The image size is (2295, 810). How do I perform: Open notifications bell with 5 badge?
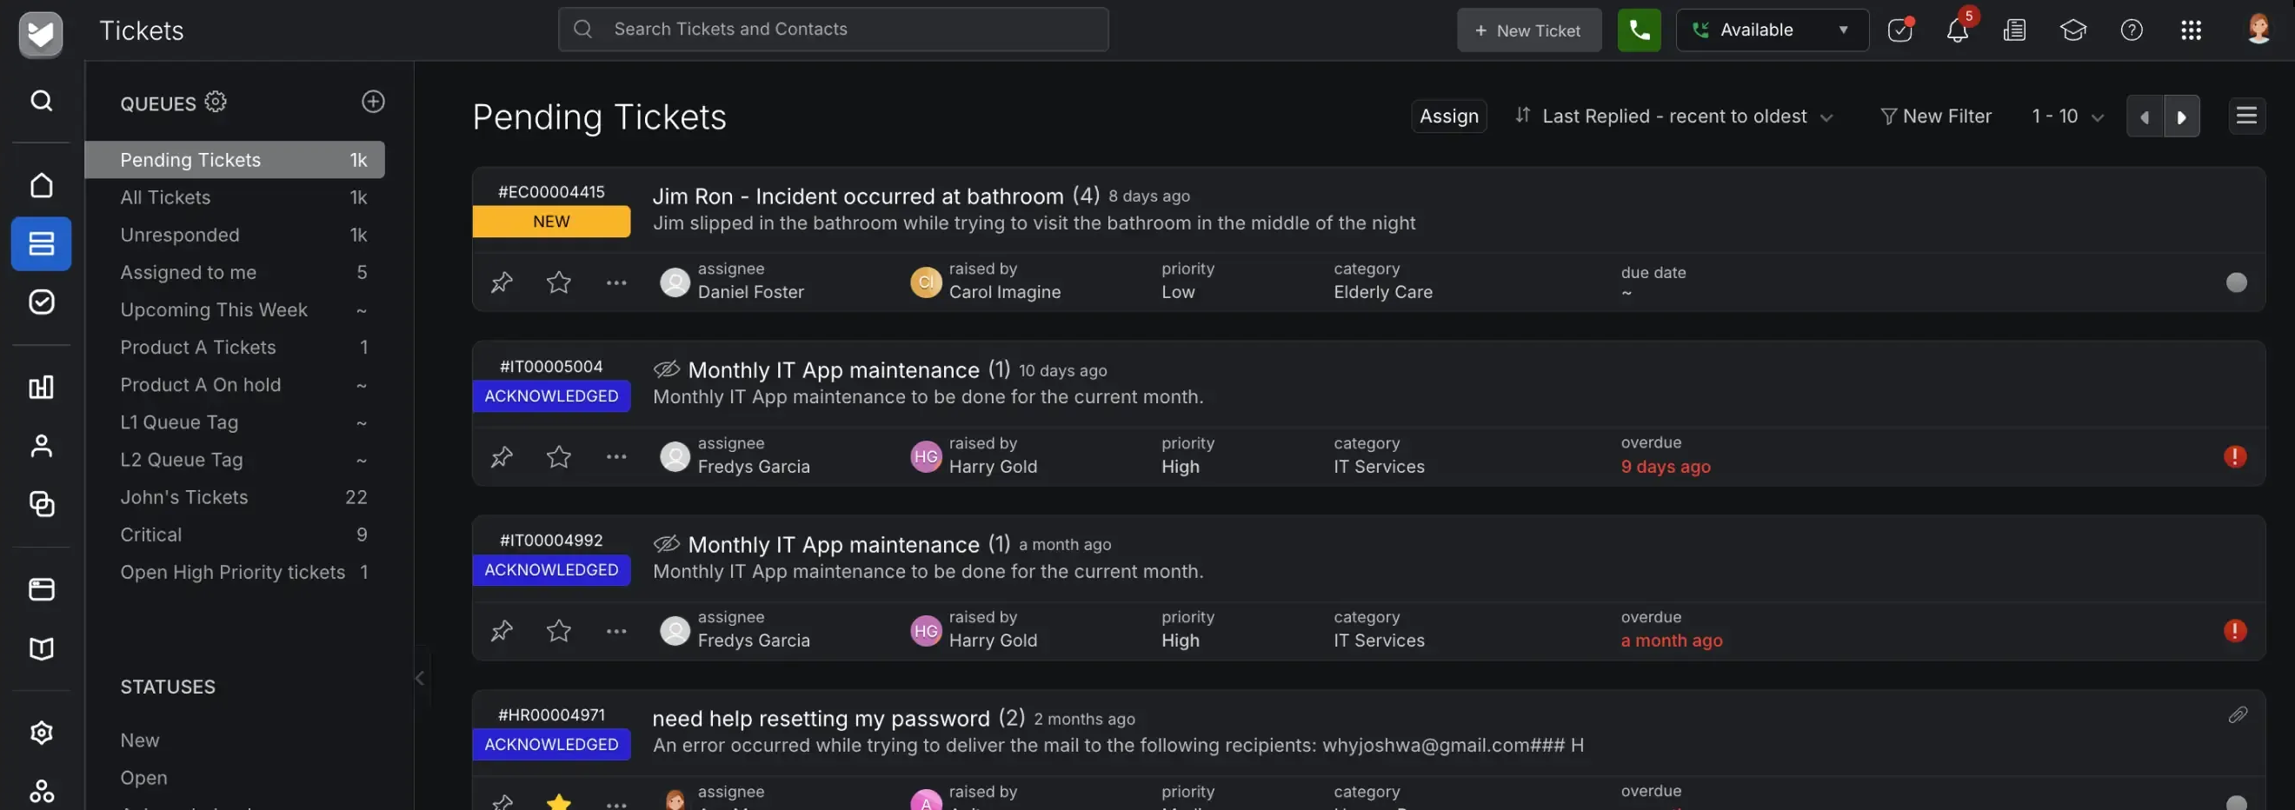coord(1958,30)
